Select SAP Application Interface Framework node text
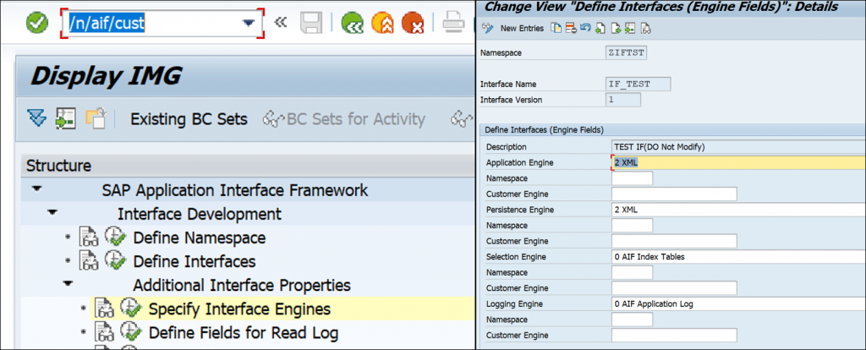Viewport: 866px width, 350px height. click(235, 190)
